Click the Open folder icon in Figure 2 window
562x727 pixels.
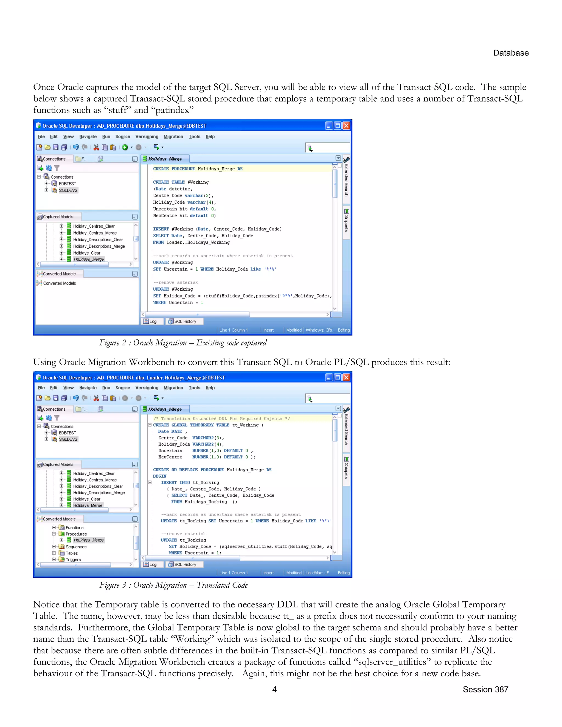point(47,147)
